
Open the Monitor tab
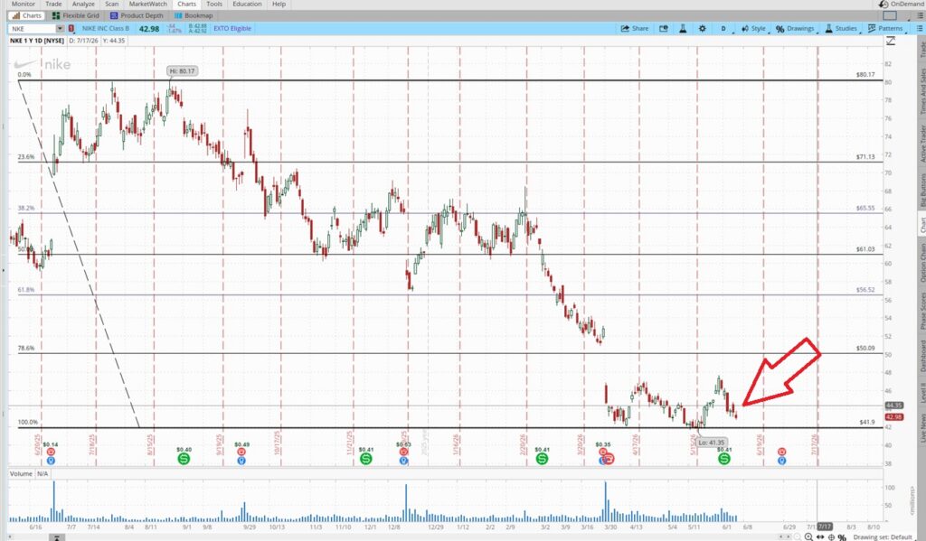pyautogui.click(x=23, y=4)
